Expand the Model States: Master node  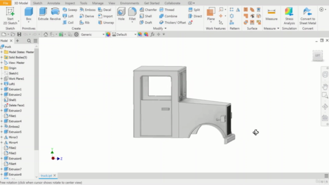[x=2, y=52]
